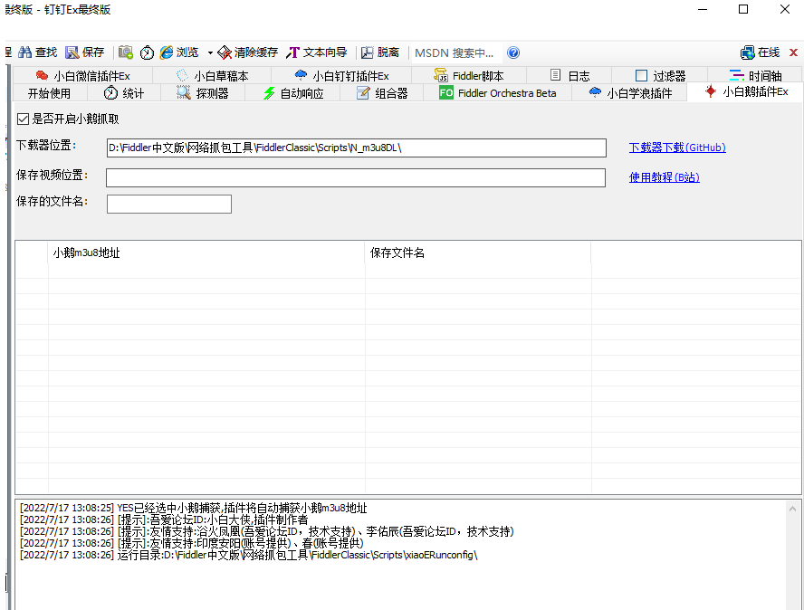The image size is (804, 610).
Task: Open the TextWizard tool
Action: click(316, 52)
